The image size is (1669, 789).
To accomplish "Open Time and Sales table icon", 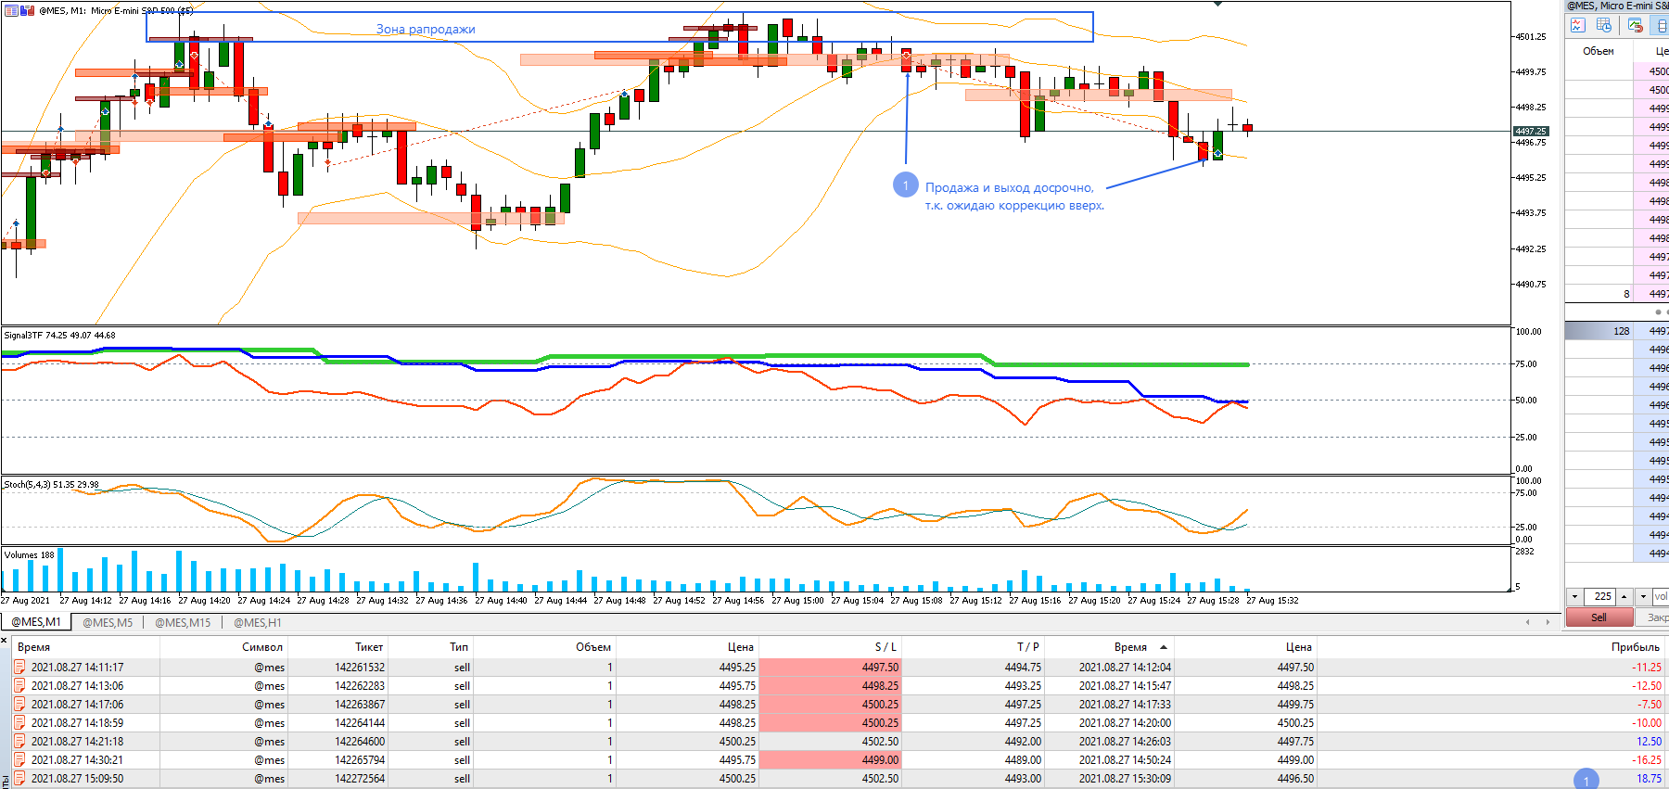I will click(x=1604, y=26).
